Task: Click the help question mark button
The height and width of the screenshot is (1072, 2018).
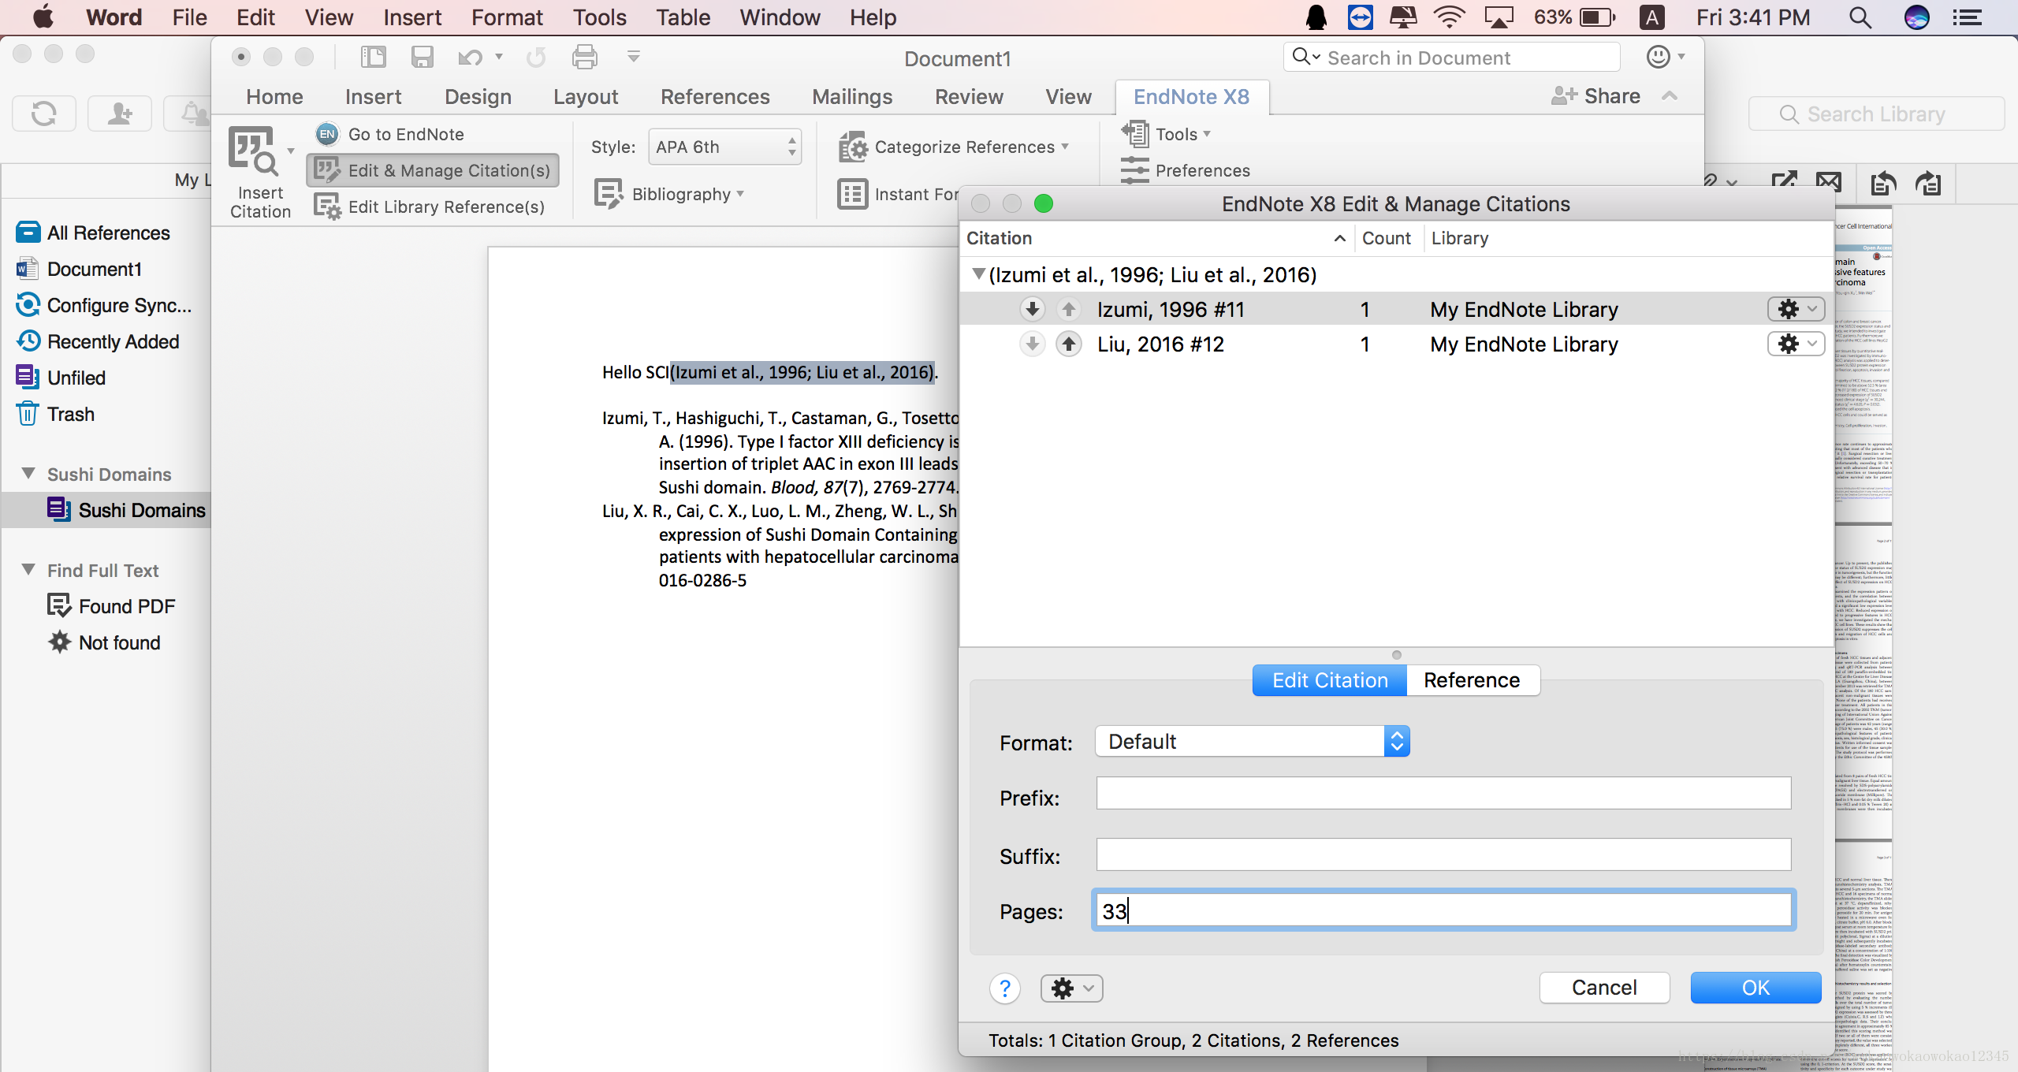Action: point(1005,988)
